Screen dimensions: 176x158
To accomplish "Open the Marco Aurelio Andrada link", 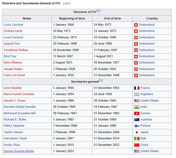I will pos(19,94).
